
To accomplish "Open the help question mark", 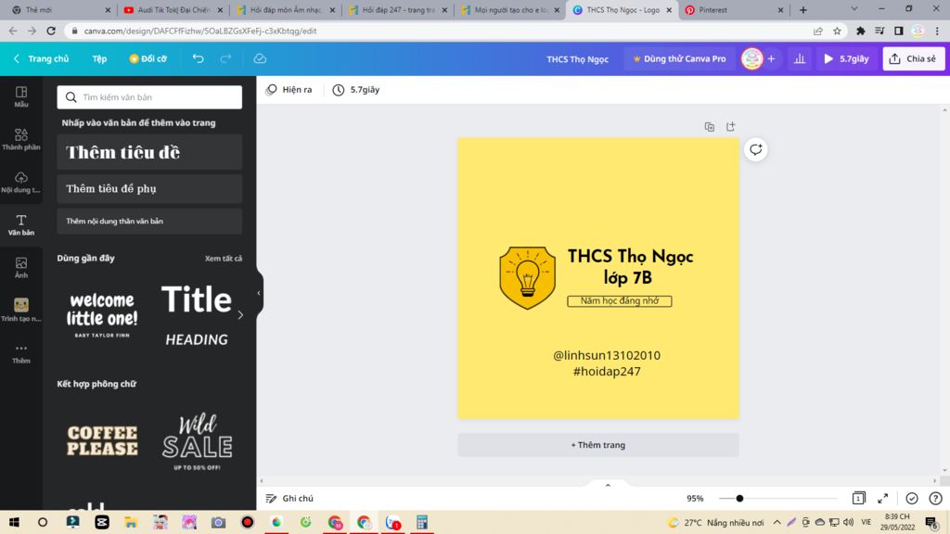I will click(935, 498).
